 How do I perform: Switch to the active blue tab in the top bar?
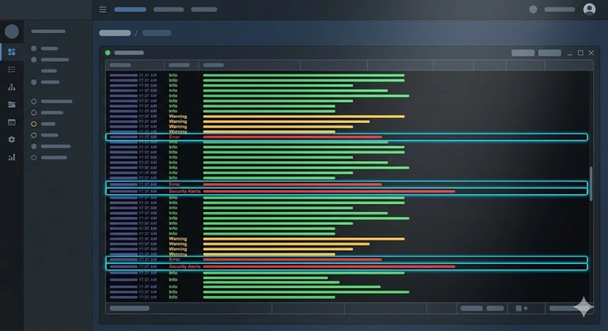click(131, 9)
